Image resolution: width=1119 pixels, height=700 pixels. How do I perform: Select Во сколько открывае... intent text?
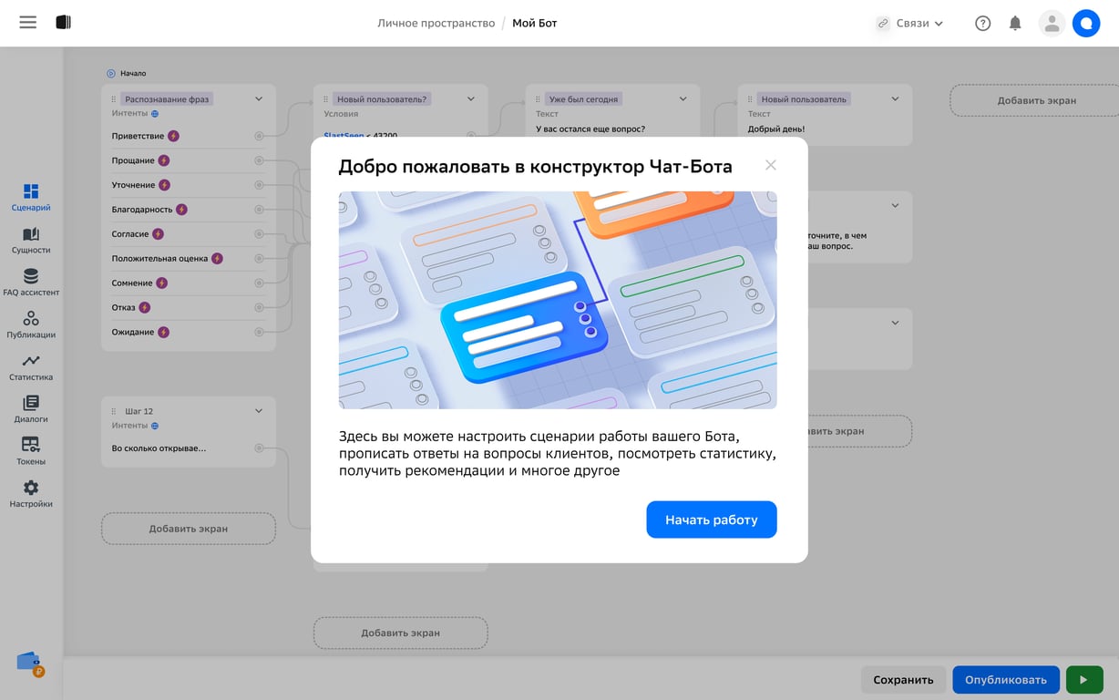(159, 448)
